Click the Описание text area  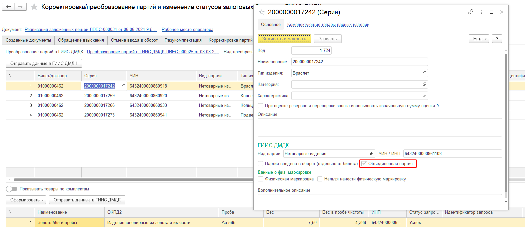tap(380, 127)
